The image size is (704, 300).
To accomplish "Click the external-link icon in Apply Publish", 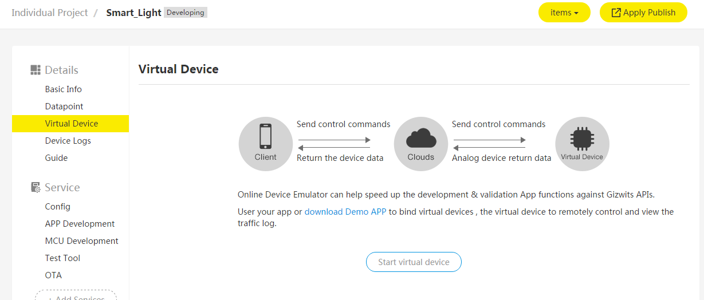I will tap(616, 13).
